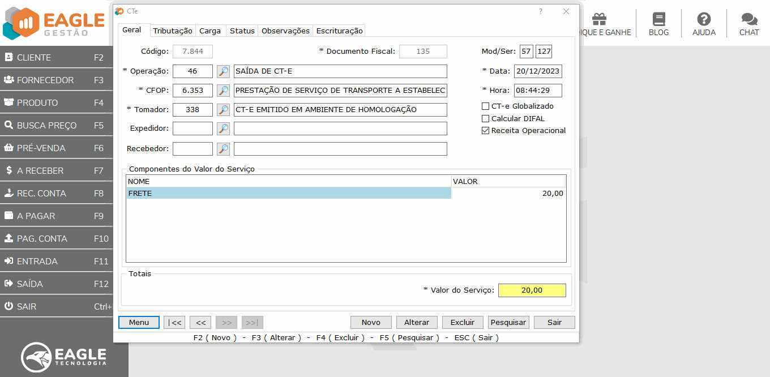Open PRODUTO from the sidebar

coord(57,102)
